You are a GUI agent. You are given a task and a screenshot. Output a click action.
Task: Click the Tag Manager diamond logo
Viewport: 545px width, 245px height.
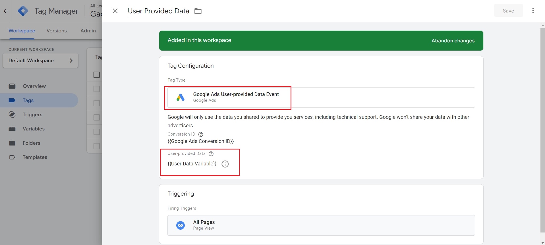pos(23,11)
